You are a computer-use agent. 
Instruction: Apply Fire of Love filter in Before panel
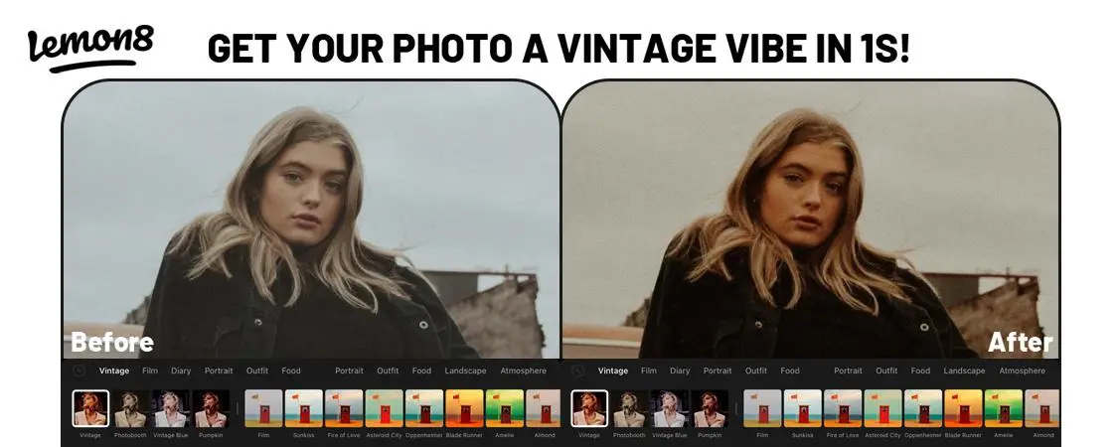coord(343,408)
